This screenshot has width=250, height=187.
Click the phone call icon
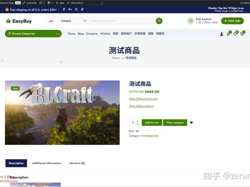[191, 21]
